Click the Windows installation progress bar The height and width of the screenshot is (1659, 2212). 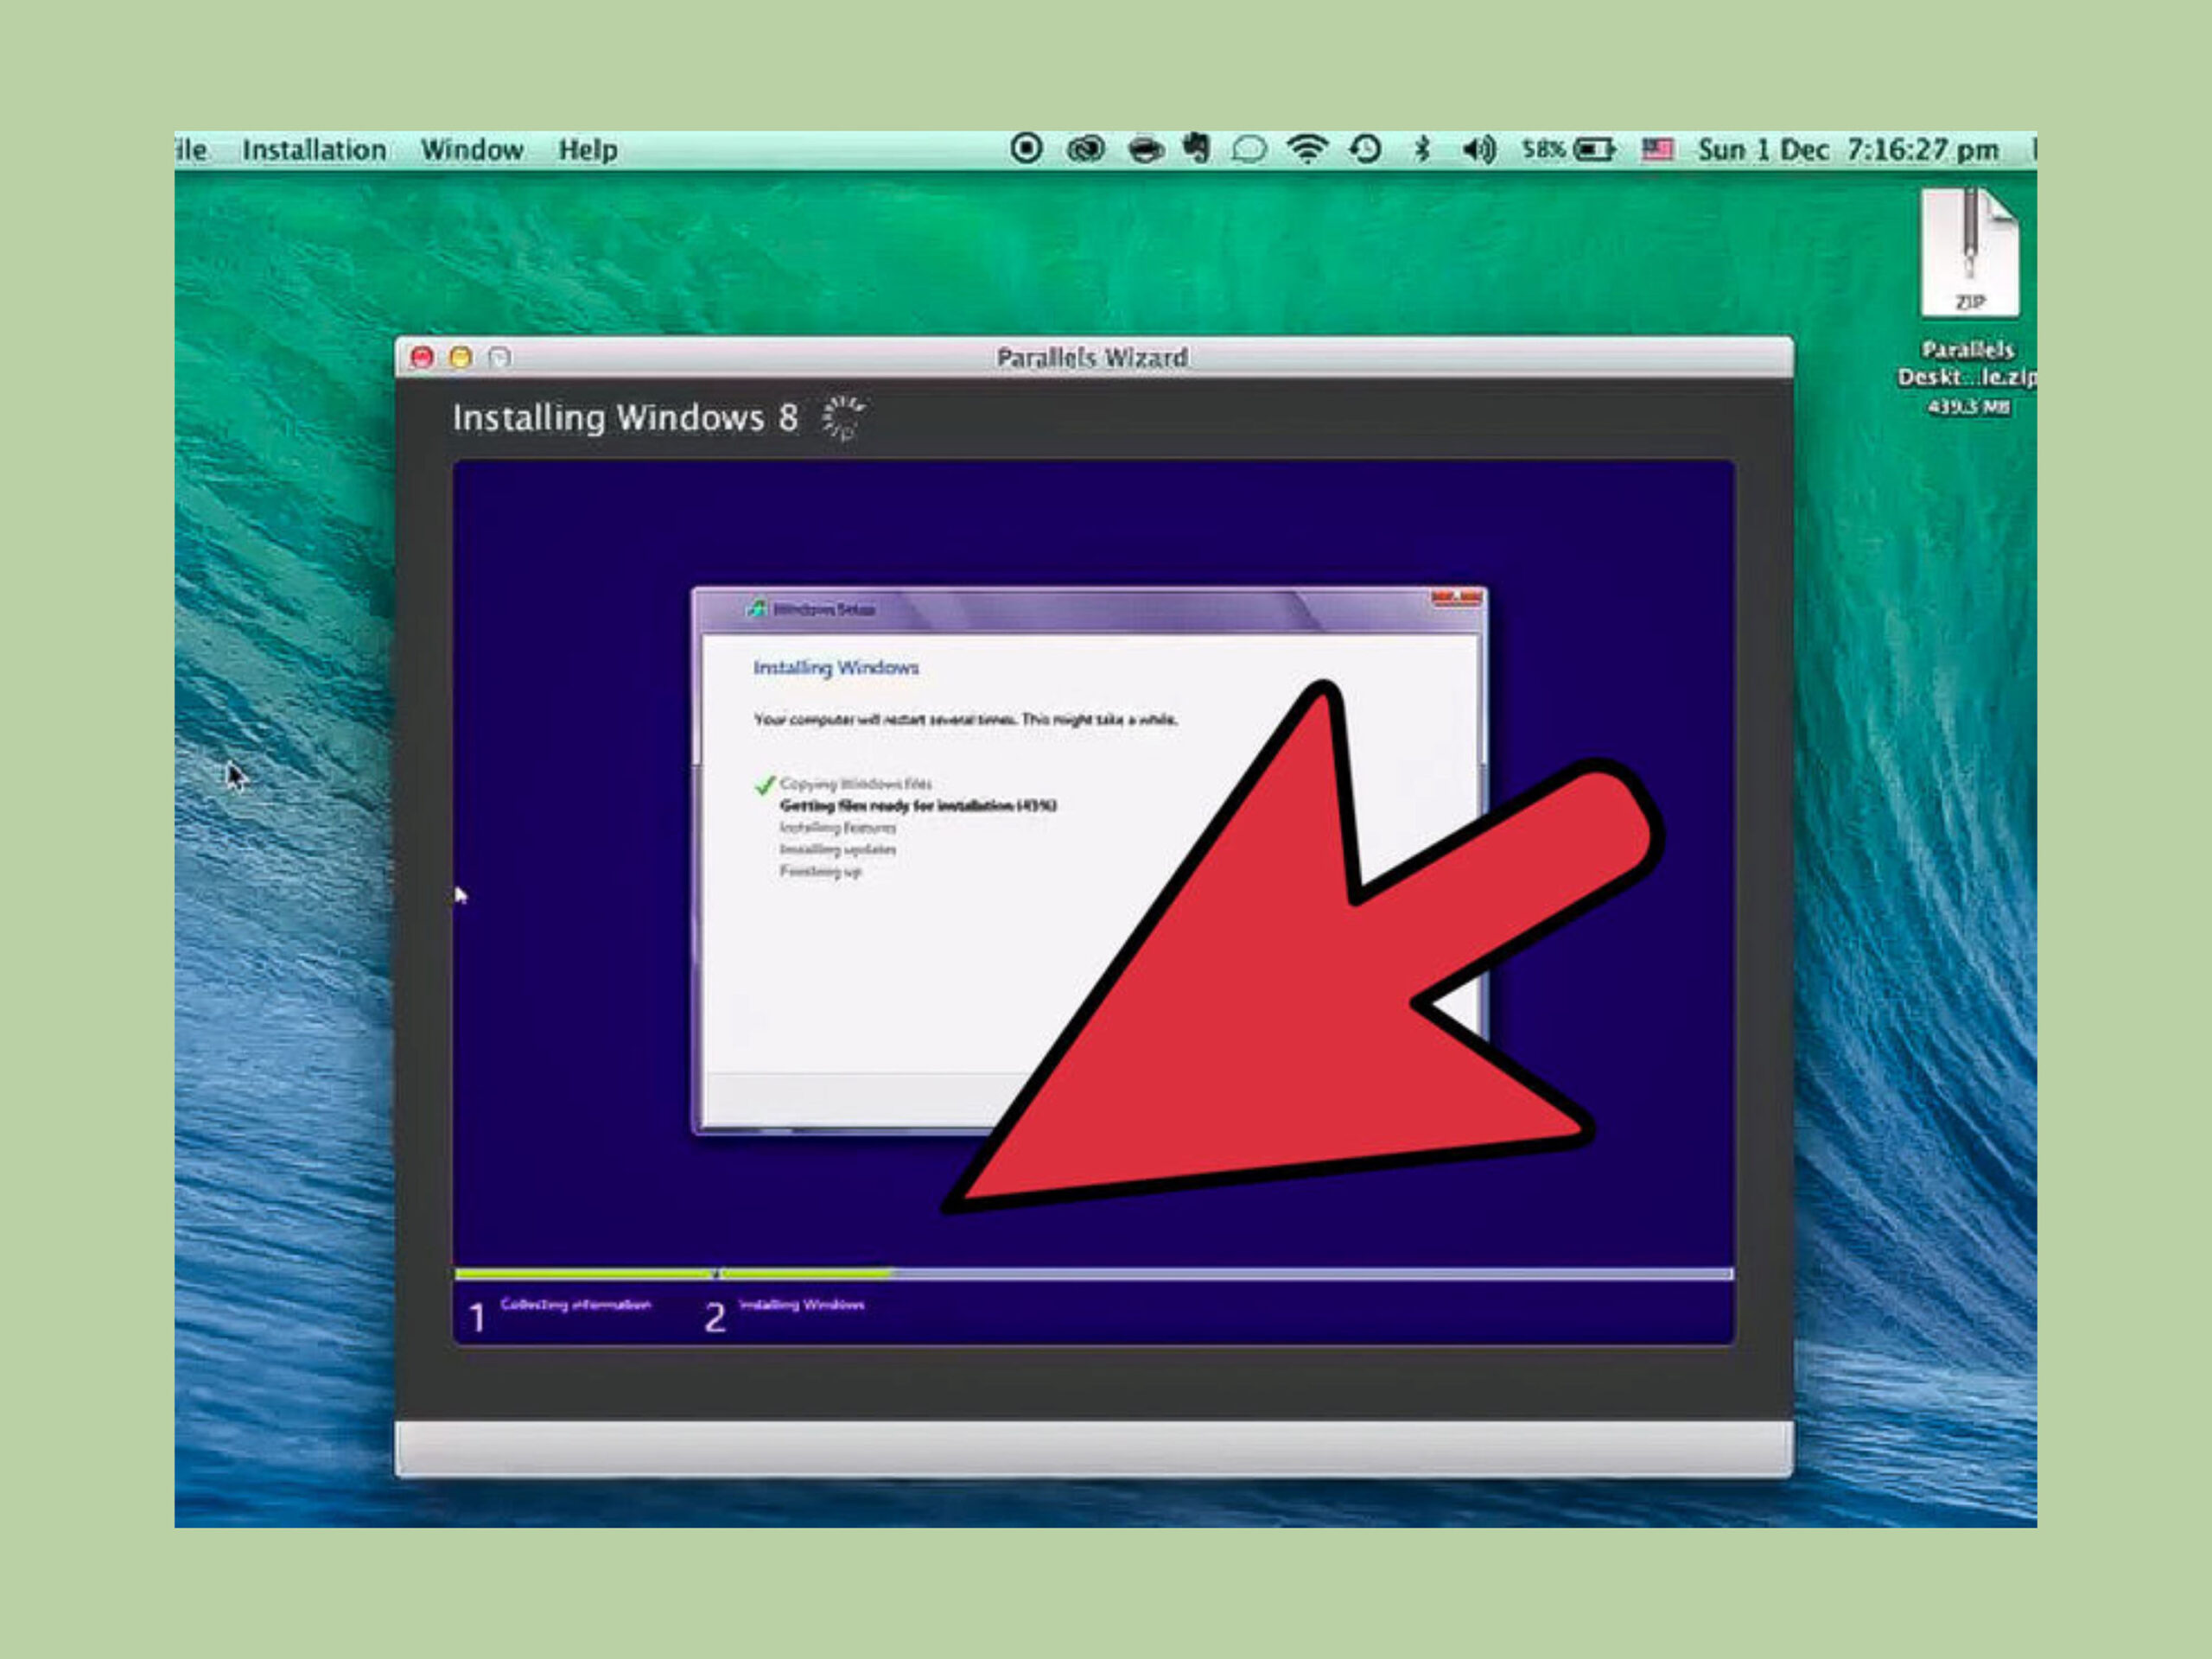point(1093,1273)
